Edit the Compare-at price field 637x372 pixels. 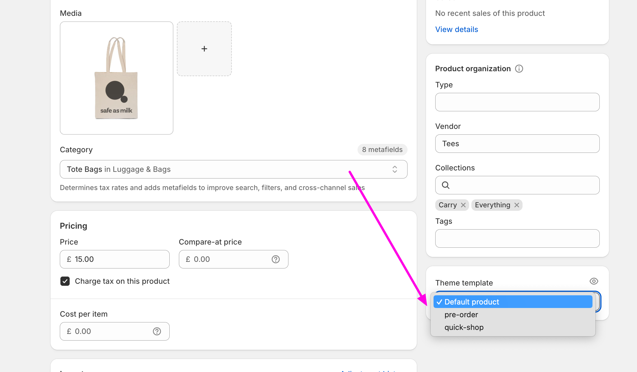[234, 259]
